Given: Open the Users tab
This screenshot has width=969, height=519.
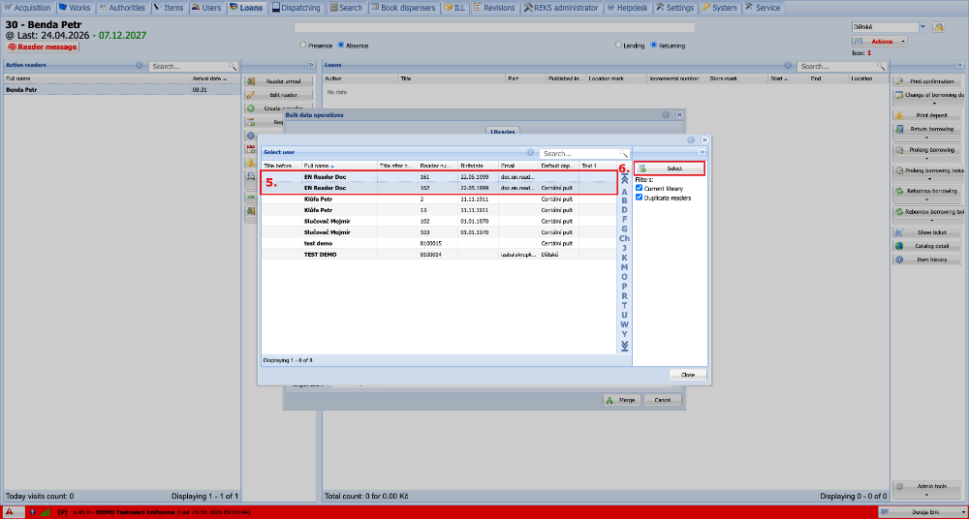Looking at the screenshot, I should 206,8.
